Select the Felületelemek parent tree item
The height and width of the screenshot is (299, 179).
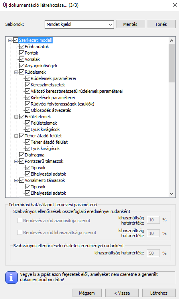tap(38, 117)
